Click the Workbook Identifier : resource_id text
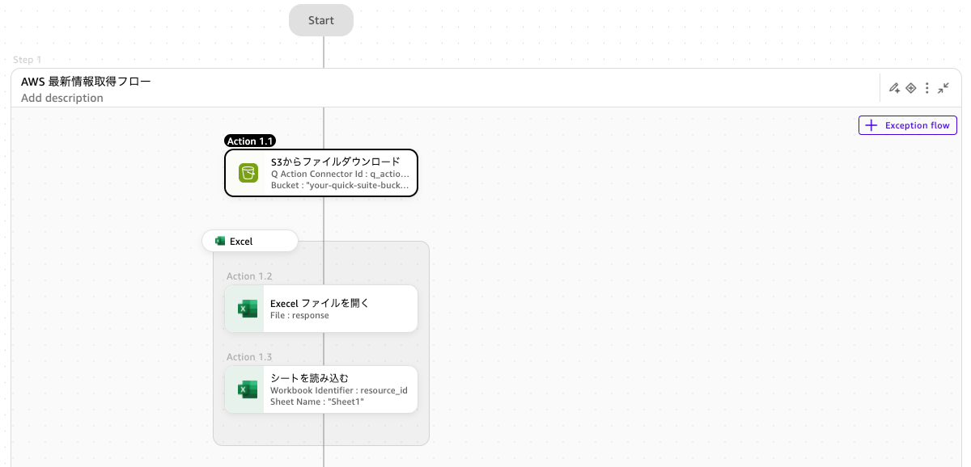Image resolution: width=971 pixels, height=467 pixels. click(x=338, y=390)
